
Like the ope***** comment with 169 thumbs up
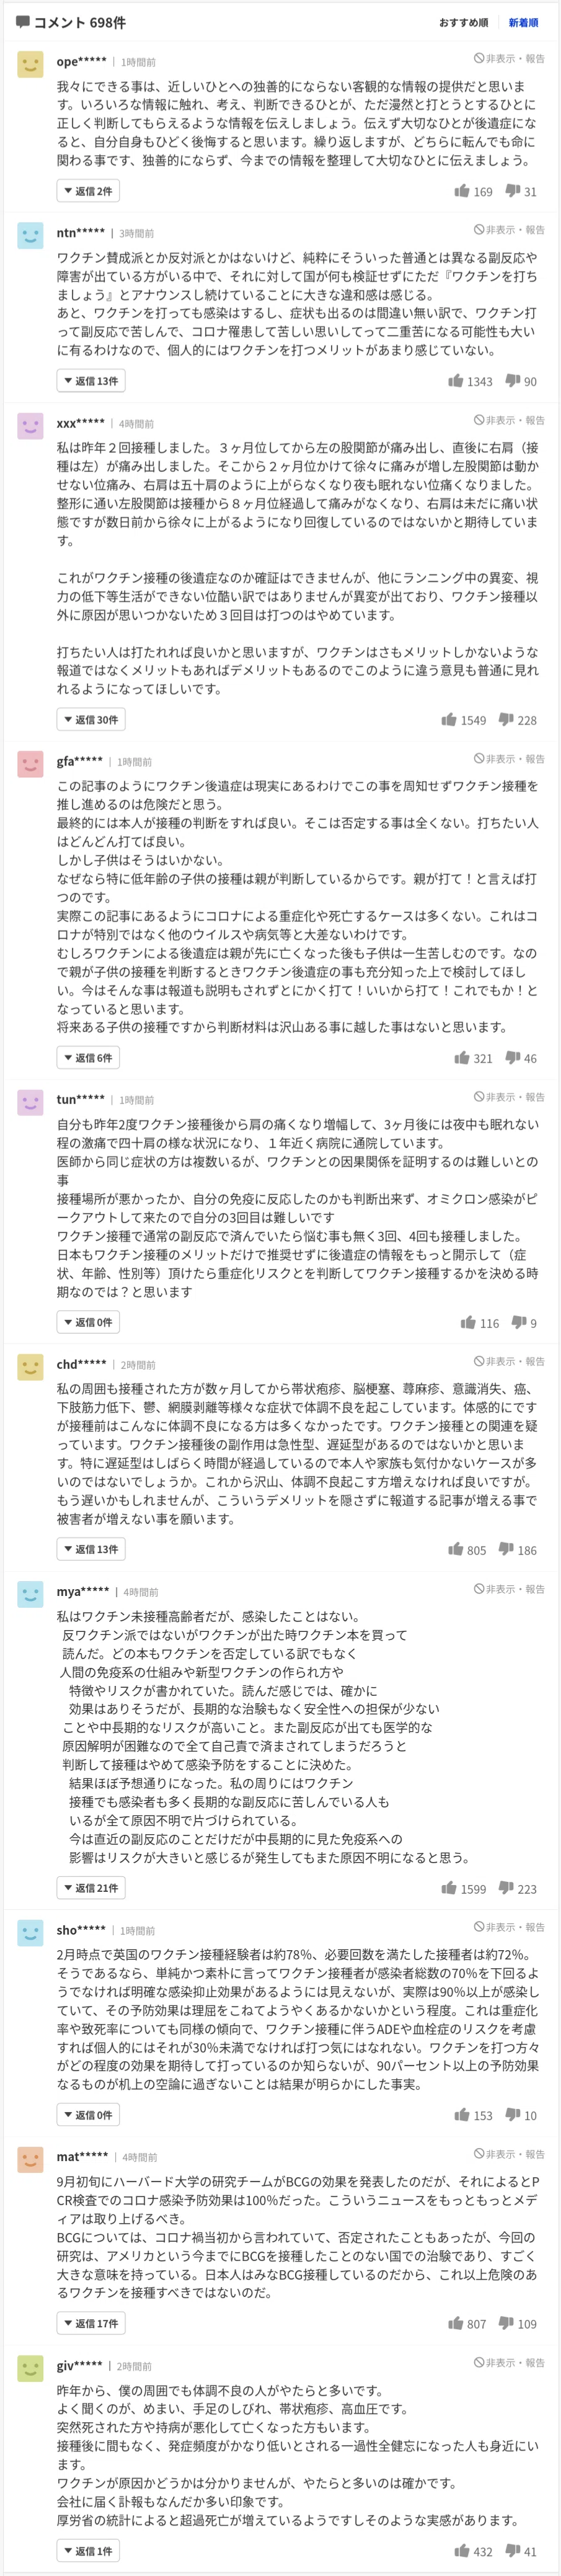(x=473, y=191)
